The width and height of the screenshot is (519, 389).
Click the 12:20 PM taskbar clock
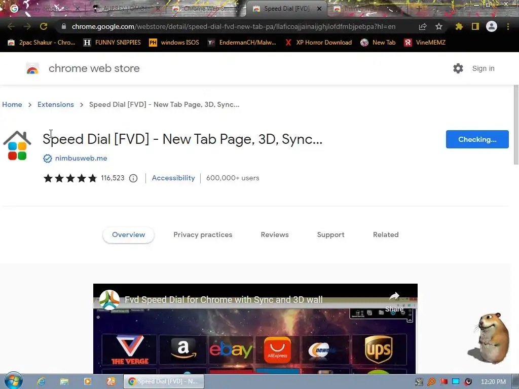tap(493, 382)
